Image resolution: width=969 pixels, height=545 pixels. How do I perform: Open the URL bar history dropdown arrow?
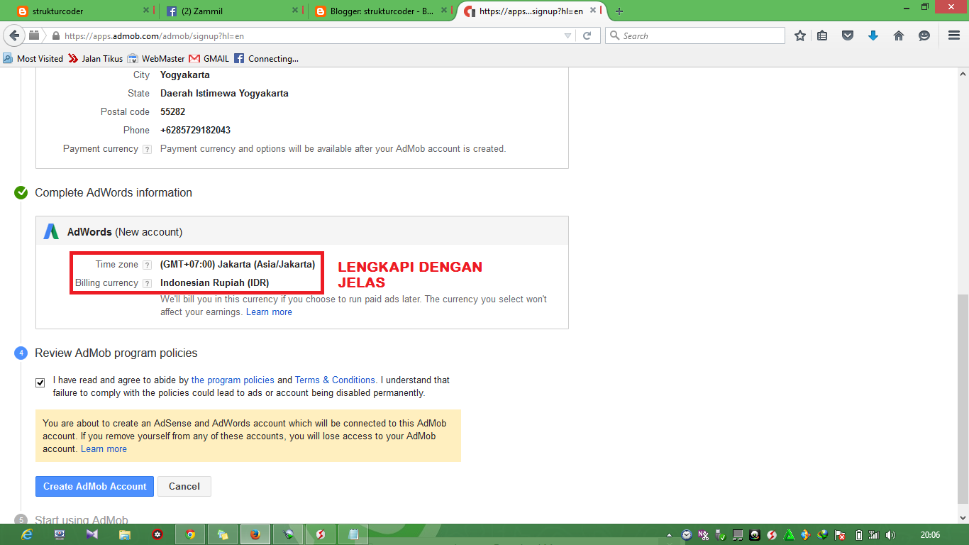[567, 35]
